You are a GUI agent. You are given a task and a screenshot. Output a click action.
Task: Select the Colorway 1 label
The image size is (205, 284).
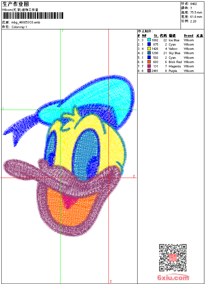tap(19, 27)
